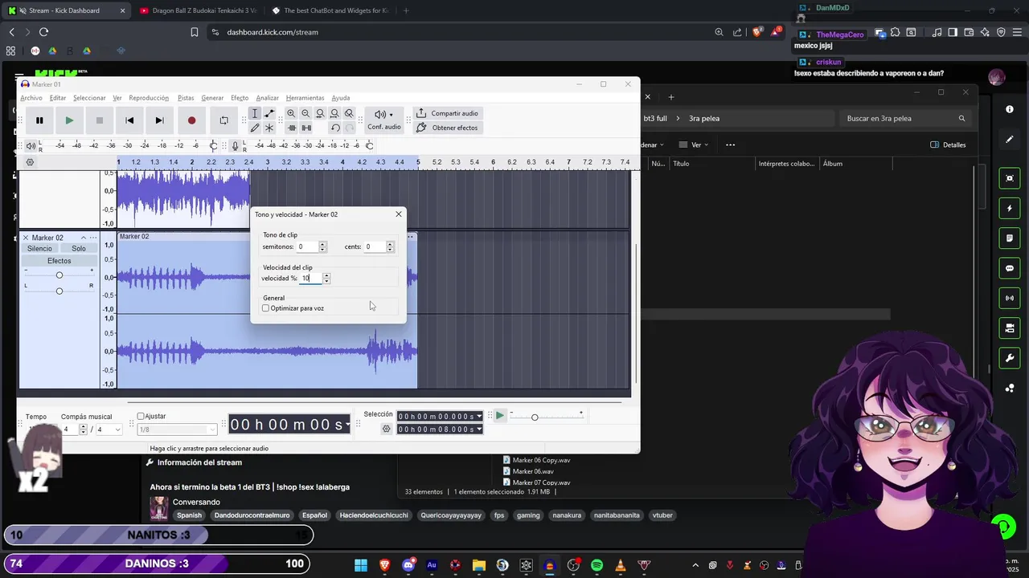Collapse Marker 02 track arrow

pyautogui.click(x=83, y=238)
